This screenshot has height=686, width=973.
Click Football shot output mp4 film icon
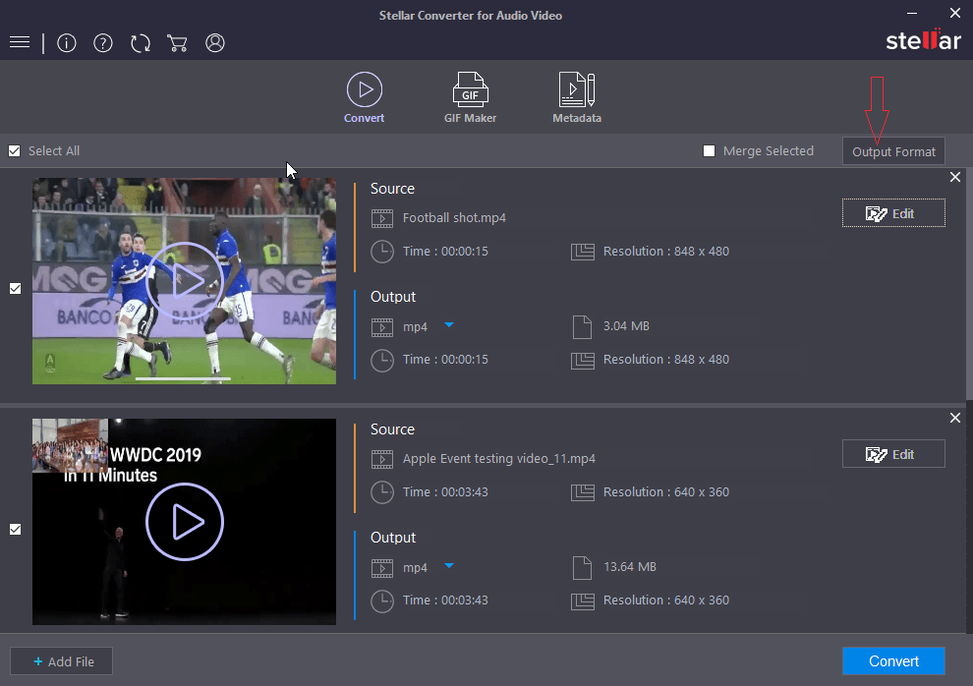(382, 327)
